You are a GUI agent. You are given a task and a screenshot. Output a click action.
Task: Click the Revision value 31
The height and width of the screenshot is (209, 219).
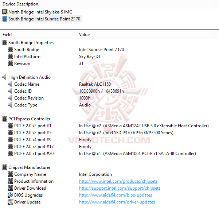tap(81, 63)
